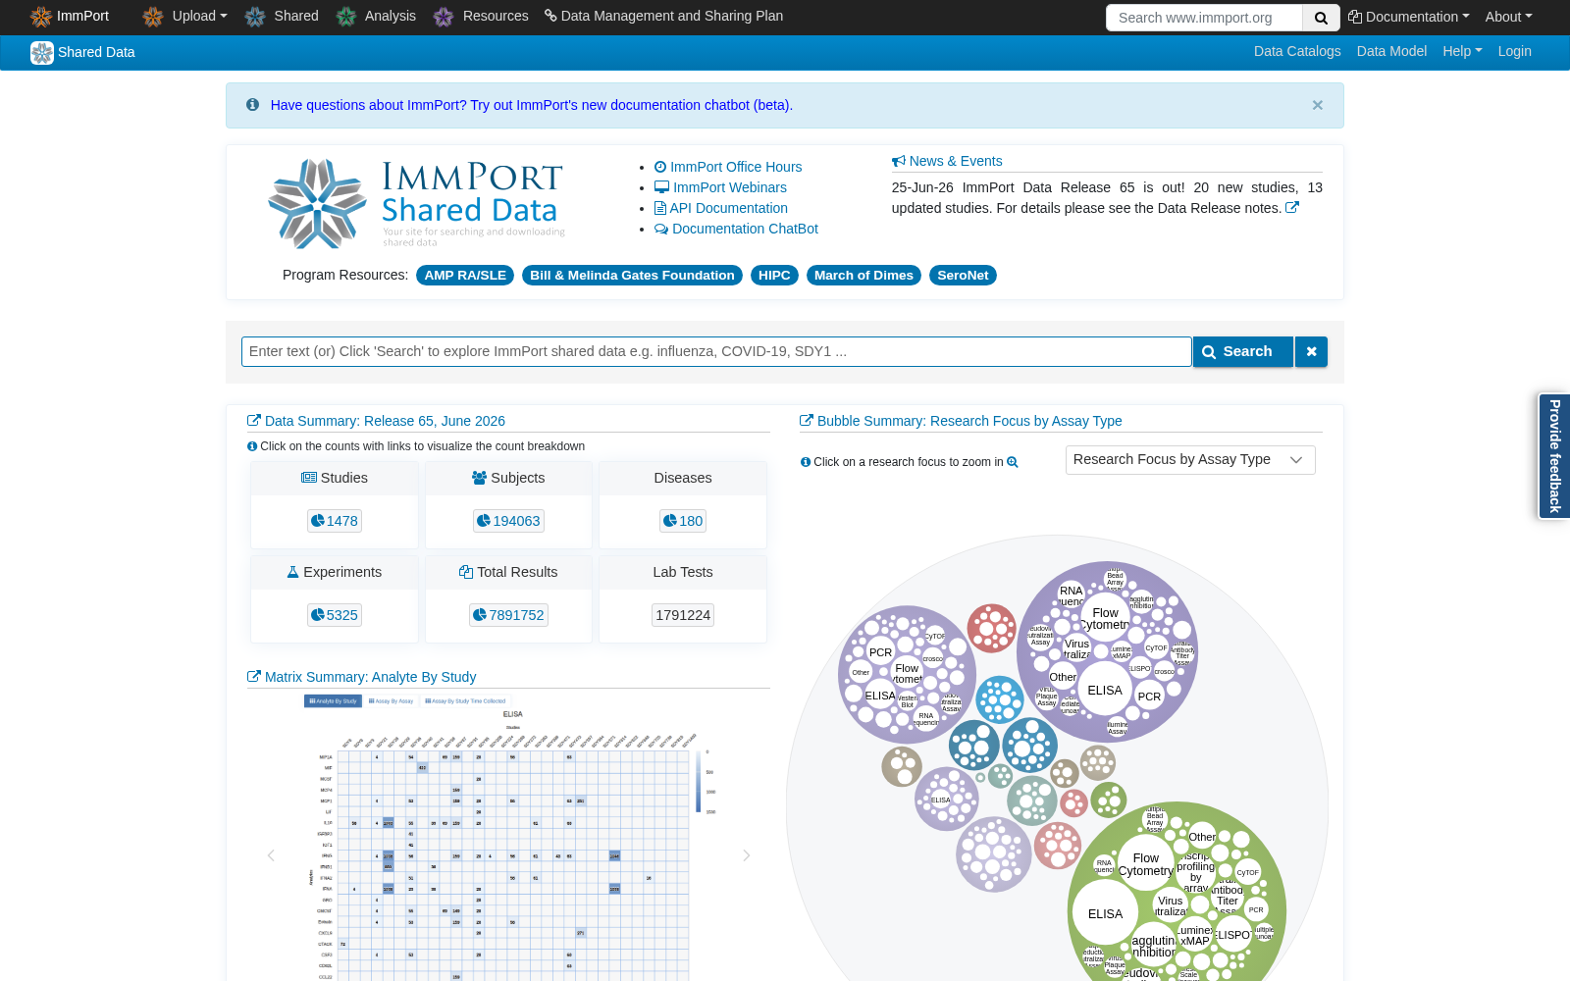
Task: Click the Shared Data logo icon
Action: pyautogui.click(x=42, y=53)
